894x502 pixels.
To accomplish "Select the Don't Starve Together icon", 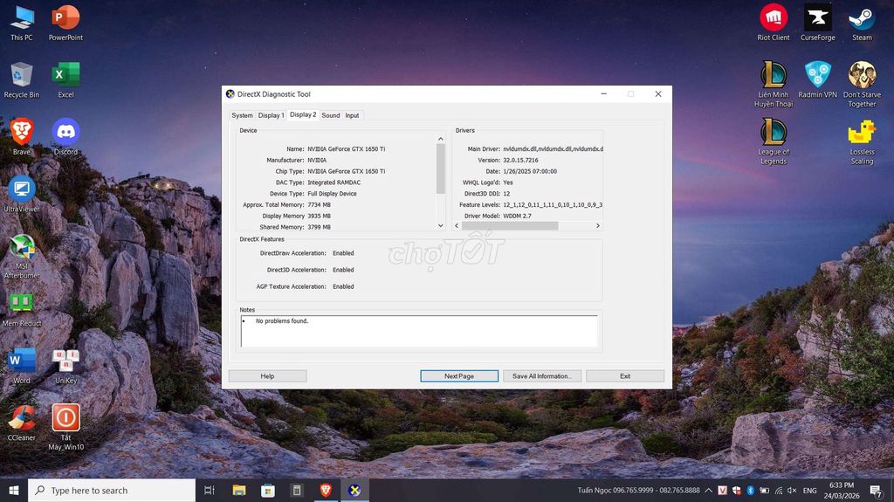I will pyautogui.click(x=862, y=85).
